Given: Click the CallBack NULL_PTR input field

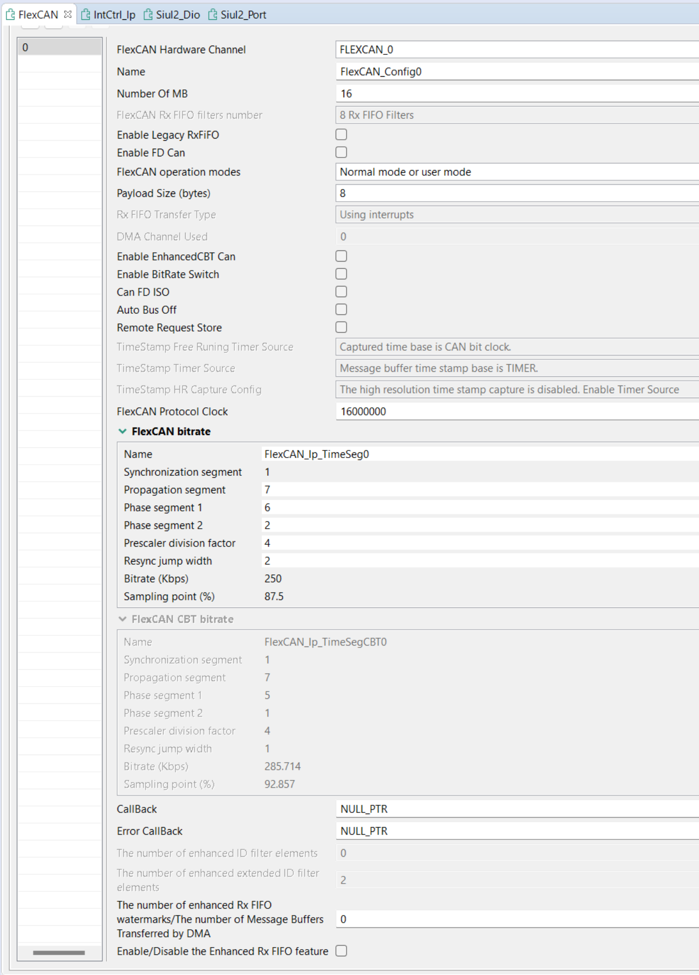Looking at the screenshot, I should point(517,809).
